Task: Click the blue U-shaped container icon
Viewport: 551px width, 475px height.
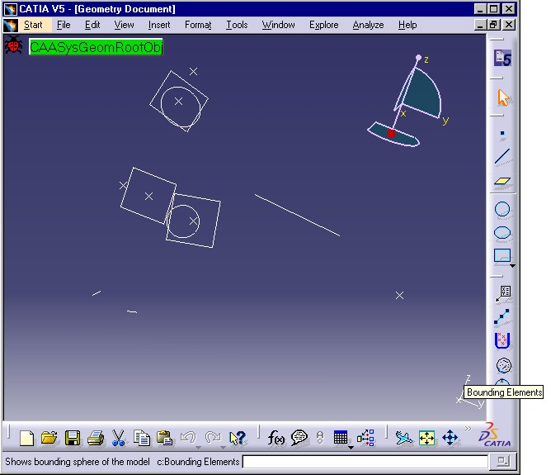Action: [x=502, y=340]
